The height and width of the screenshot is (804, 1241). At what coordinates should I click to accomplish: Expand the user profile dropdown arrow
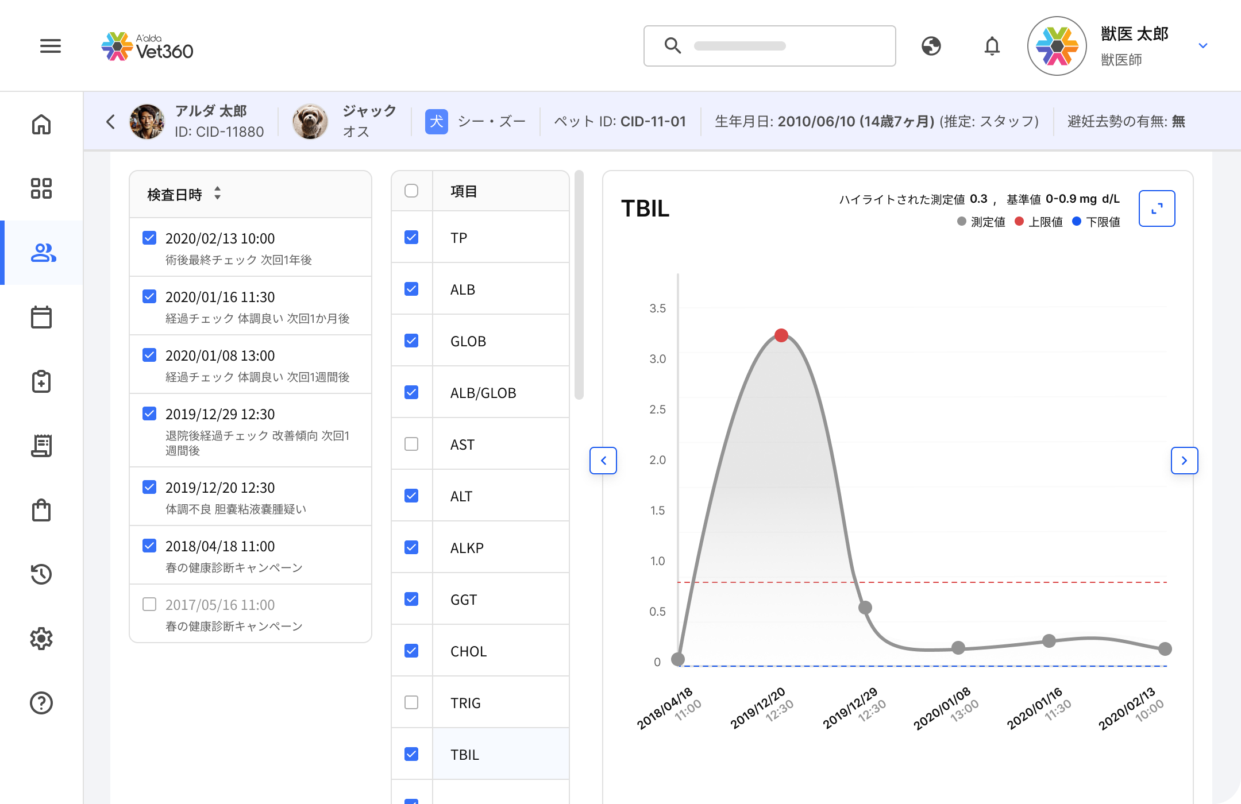pyautogui.click(x=1203, y=46)
